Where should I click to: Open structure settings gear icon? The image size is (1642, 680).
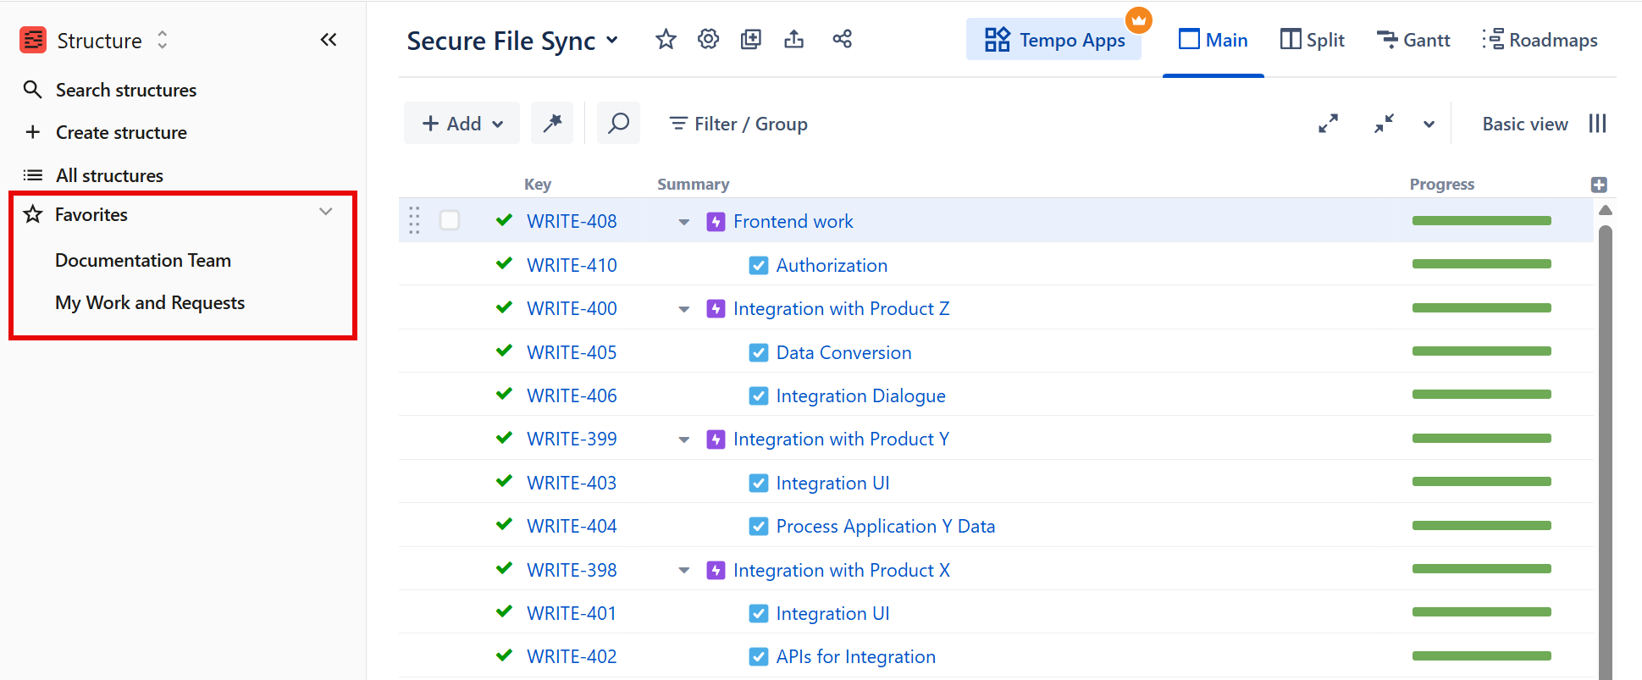click(x=708, y=40)
